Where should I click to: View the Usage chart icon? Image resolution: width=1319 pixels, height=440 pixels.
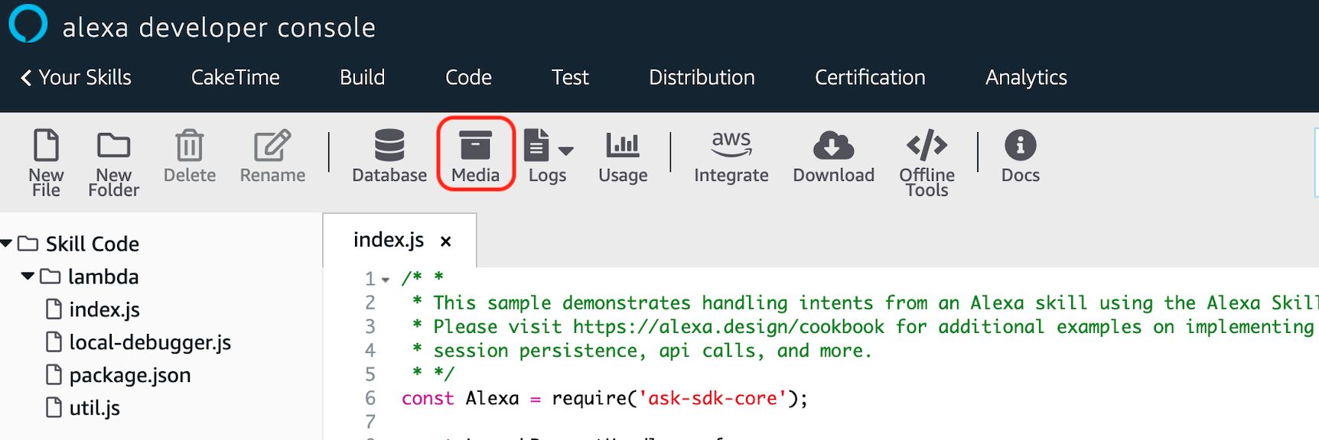[x=623, y=146]
